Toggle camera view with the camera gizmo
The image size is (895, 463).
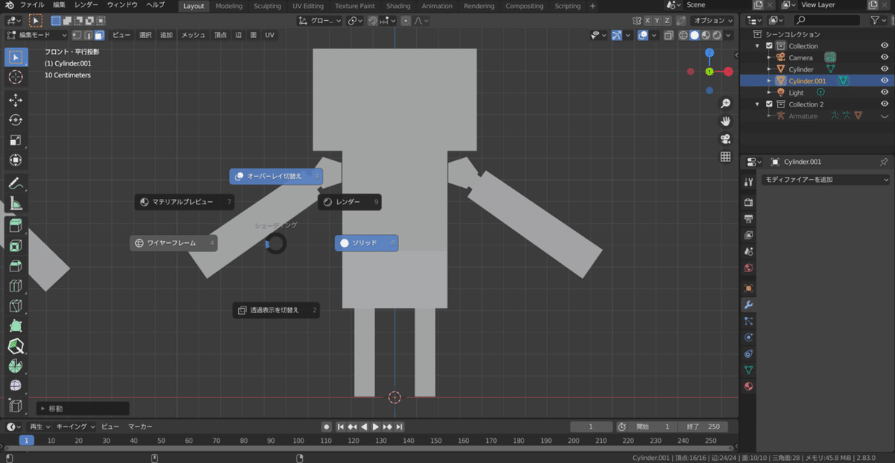[725, 139]
